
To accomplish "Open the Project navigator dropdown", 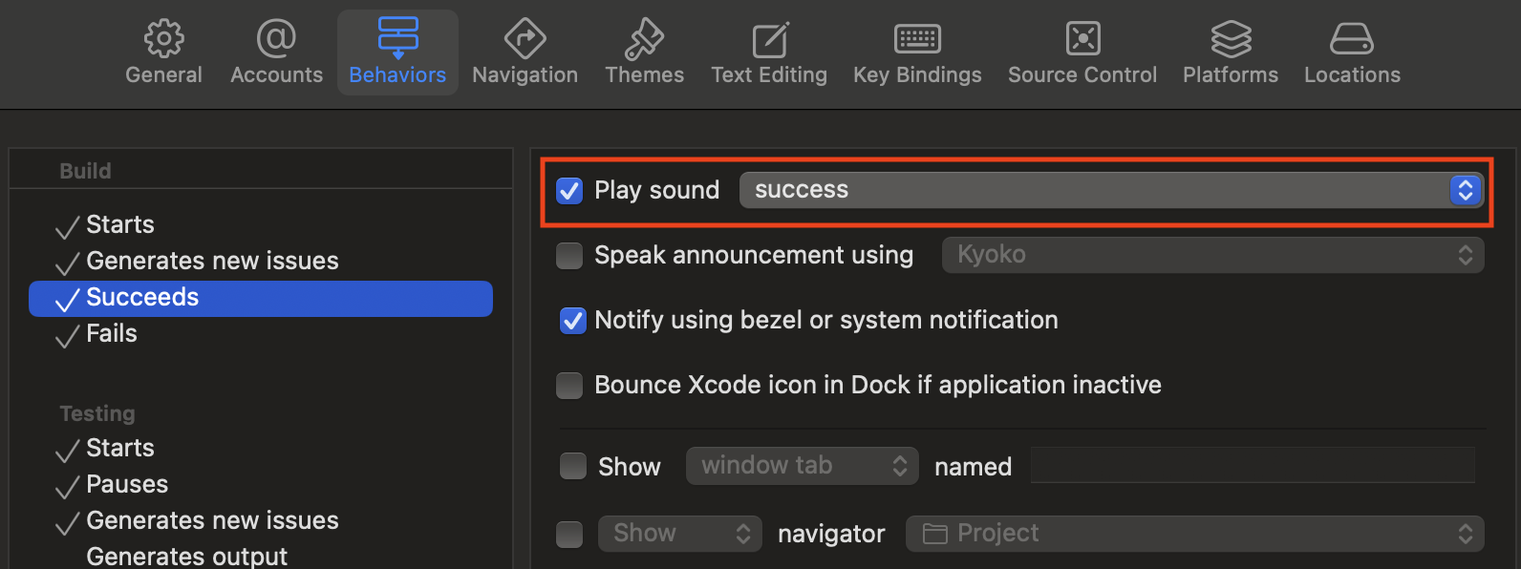I will [1194, 534].
